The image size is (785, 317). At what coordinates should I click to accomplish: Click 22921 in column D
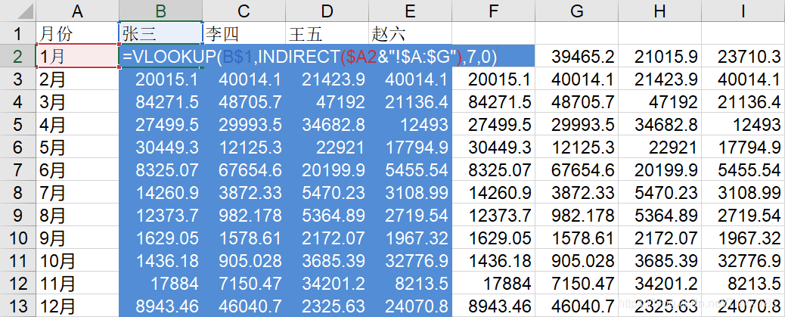click(x=327, y=148)
